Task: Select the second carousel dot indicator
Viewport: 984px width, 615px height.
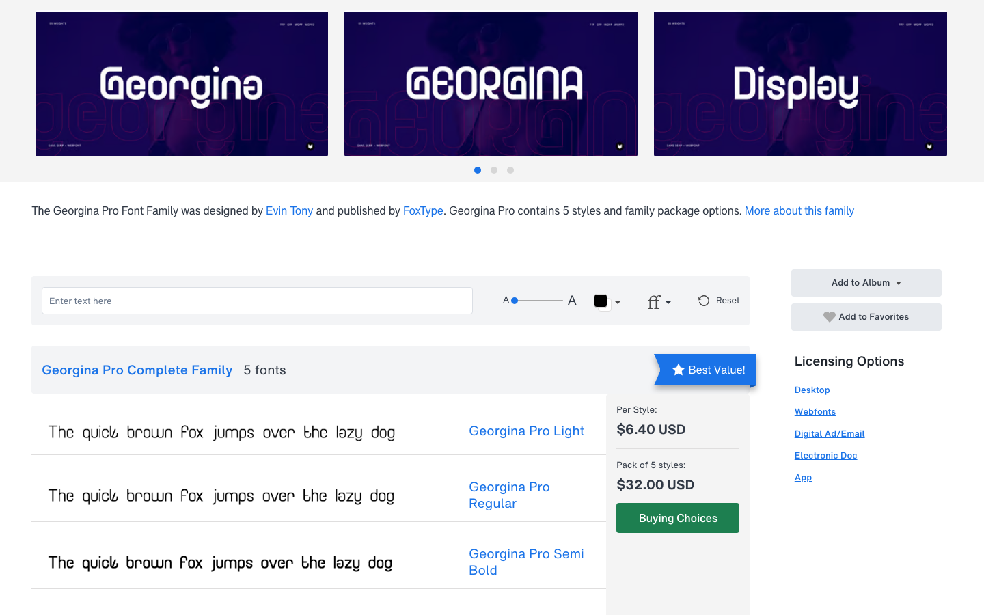Action: (x=493, y=170)
